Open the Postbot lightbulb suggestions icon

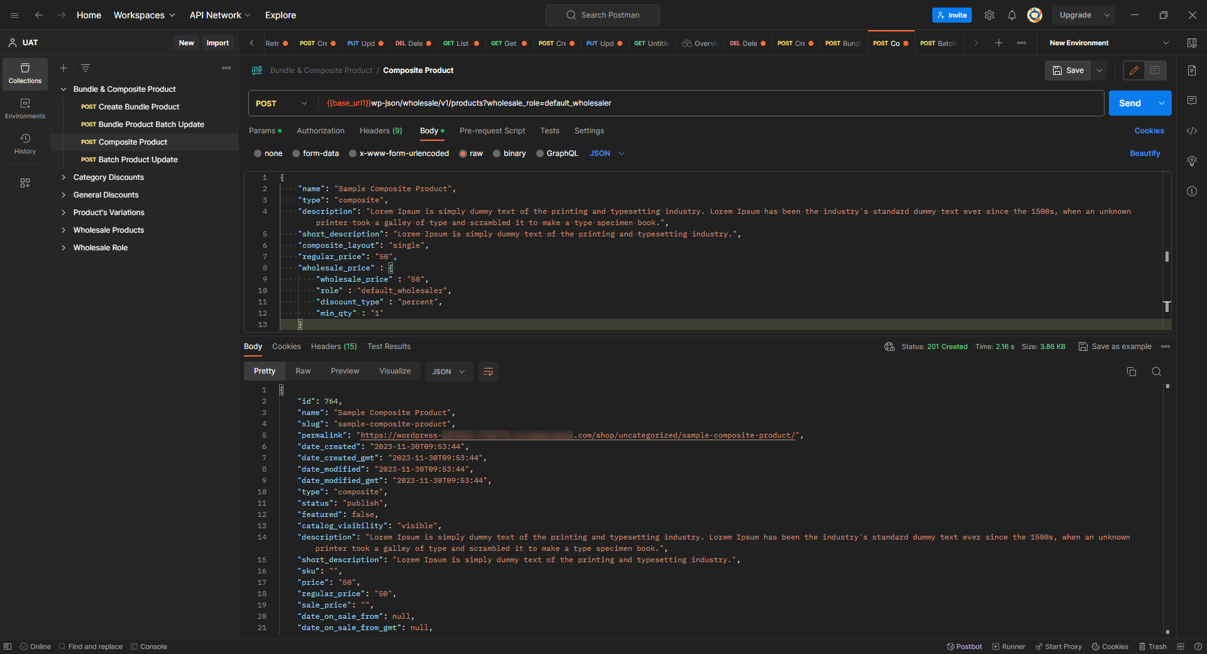[1192, 161]
